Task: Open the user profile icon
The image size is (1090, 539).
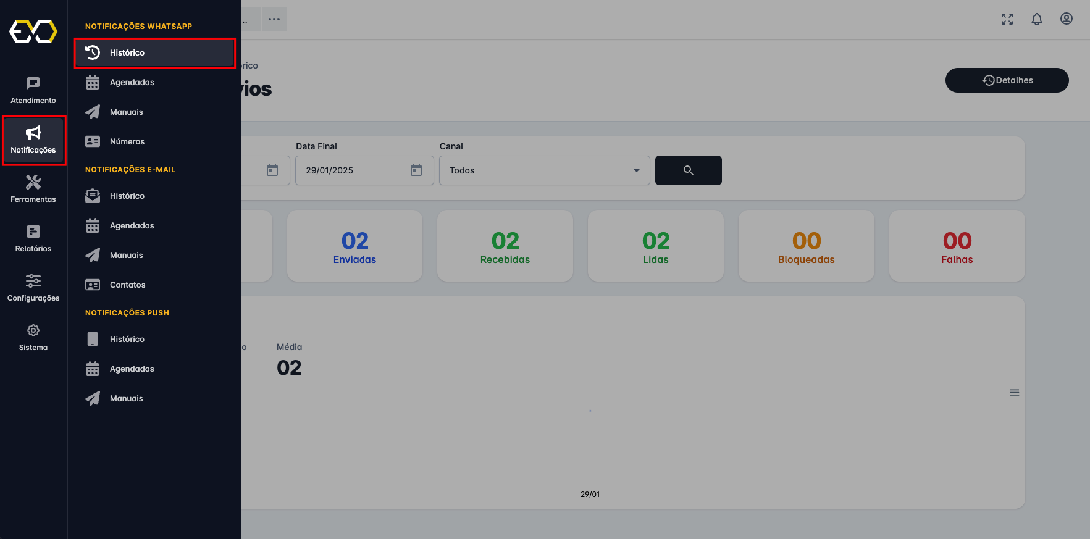Action: [1067, 19]
